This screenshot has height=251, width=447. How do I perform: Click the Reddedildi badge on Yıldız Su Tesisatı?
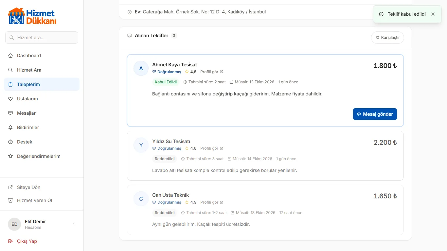tap(165, 159)
